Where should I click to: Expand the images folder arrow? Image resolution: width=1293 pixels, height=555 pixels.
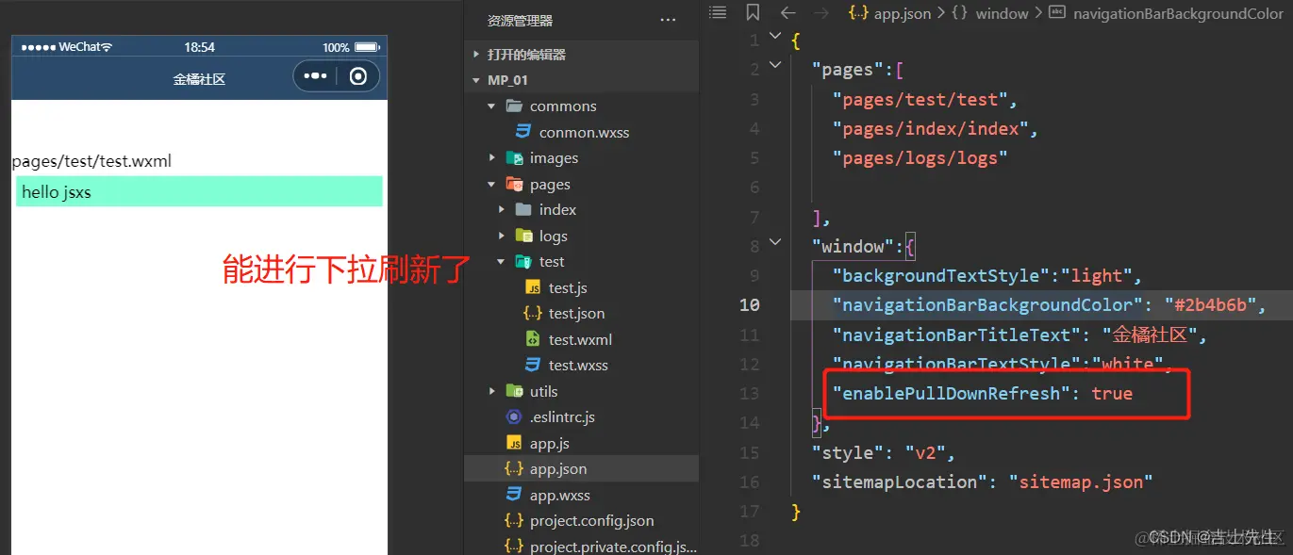491,158
